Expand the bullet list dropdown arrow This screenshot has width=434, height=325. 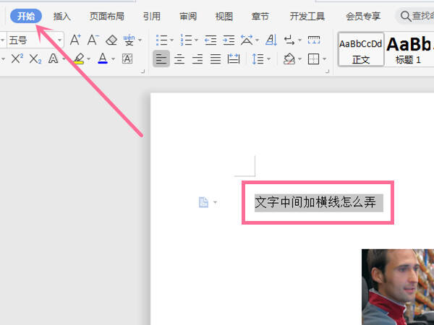(x=171, y=40)
